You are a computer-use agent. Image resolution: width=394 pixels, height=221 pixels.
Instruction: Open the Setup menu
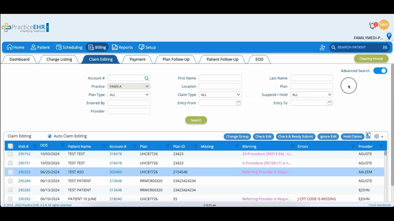click(x=147, y=47)
